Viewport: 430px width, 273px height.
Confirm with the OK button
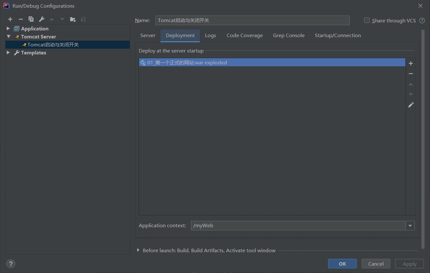point(342,264)
